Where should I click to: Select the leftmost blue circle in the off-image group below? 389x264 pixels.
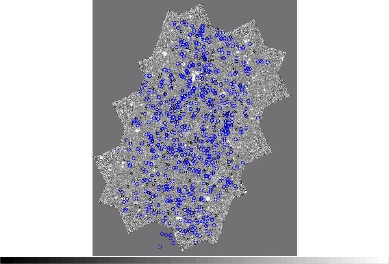tap(162, 234)
